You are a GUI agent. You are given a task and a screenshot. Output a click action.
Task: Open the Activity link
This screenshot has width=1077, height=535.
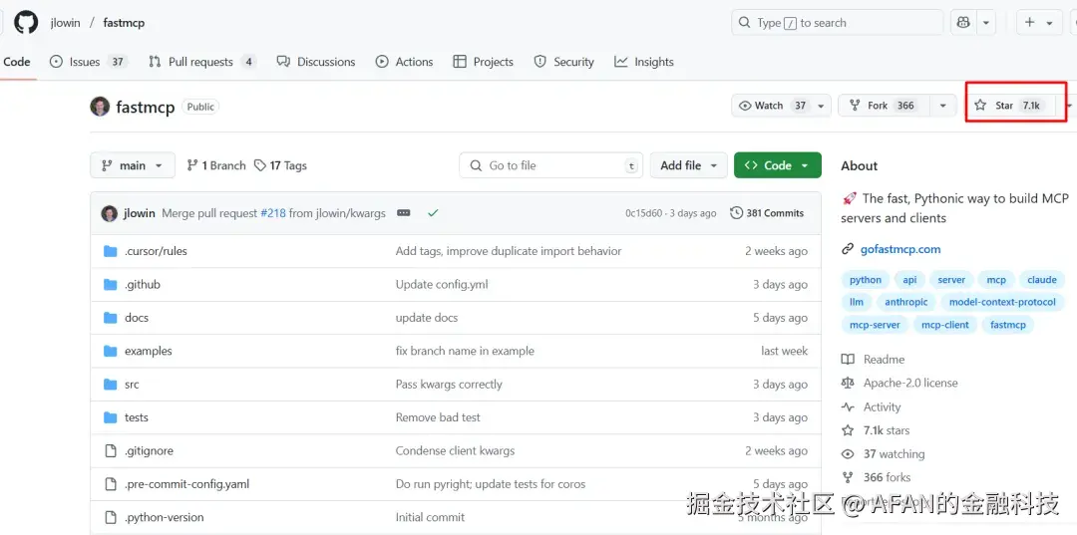pyautogui.click(x=871, y=406)
